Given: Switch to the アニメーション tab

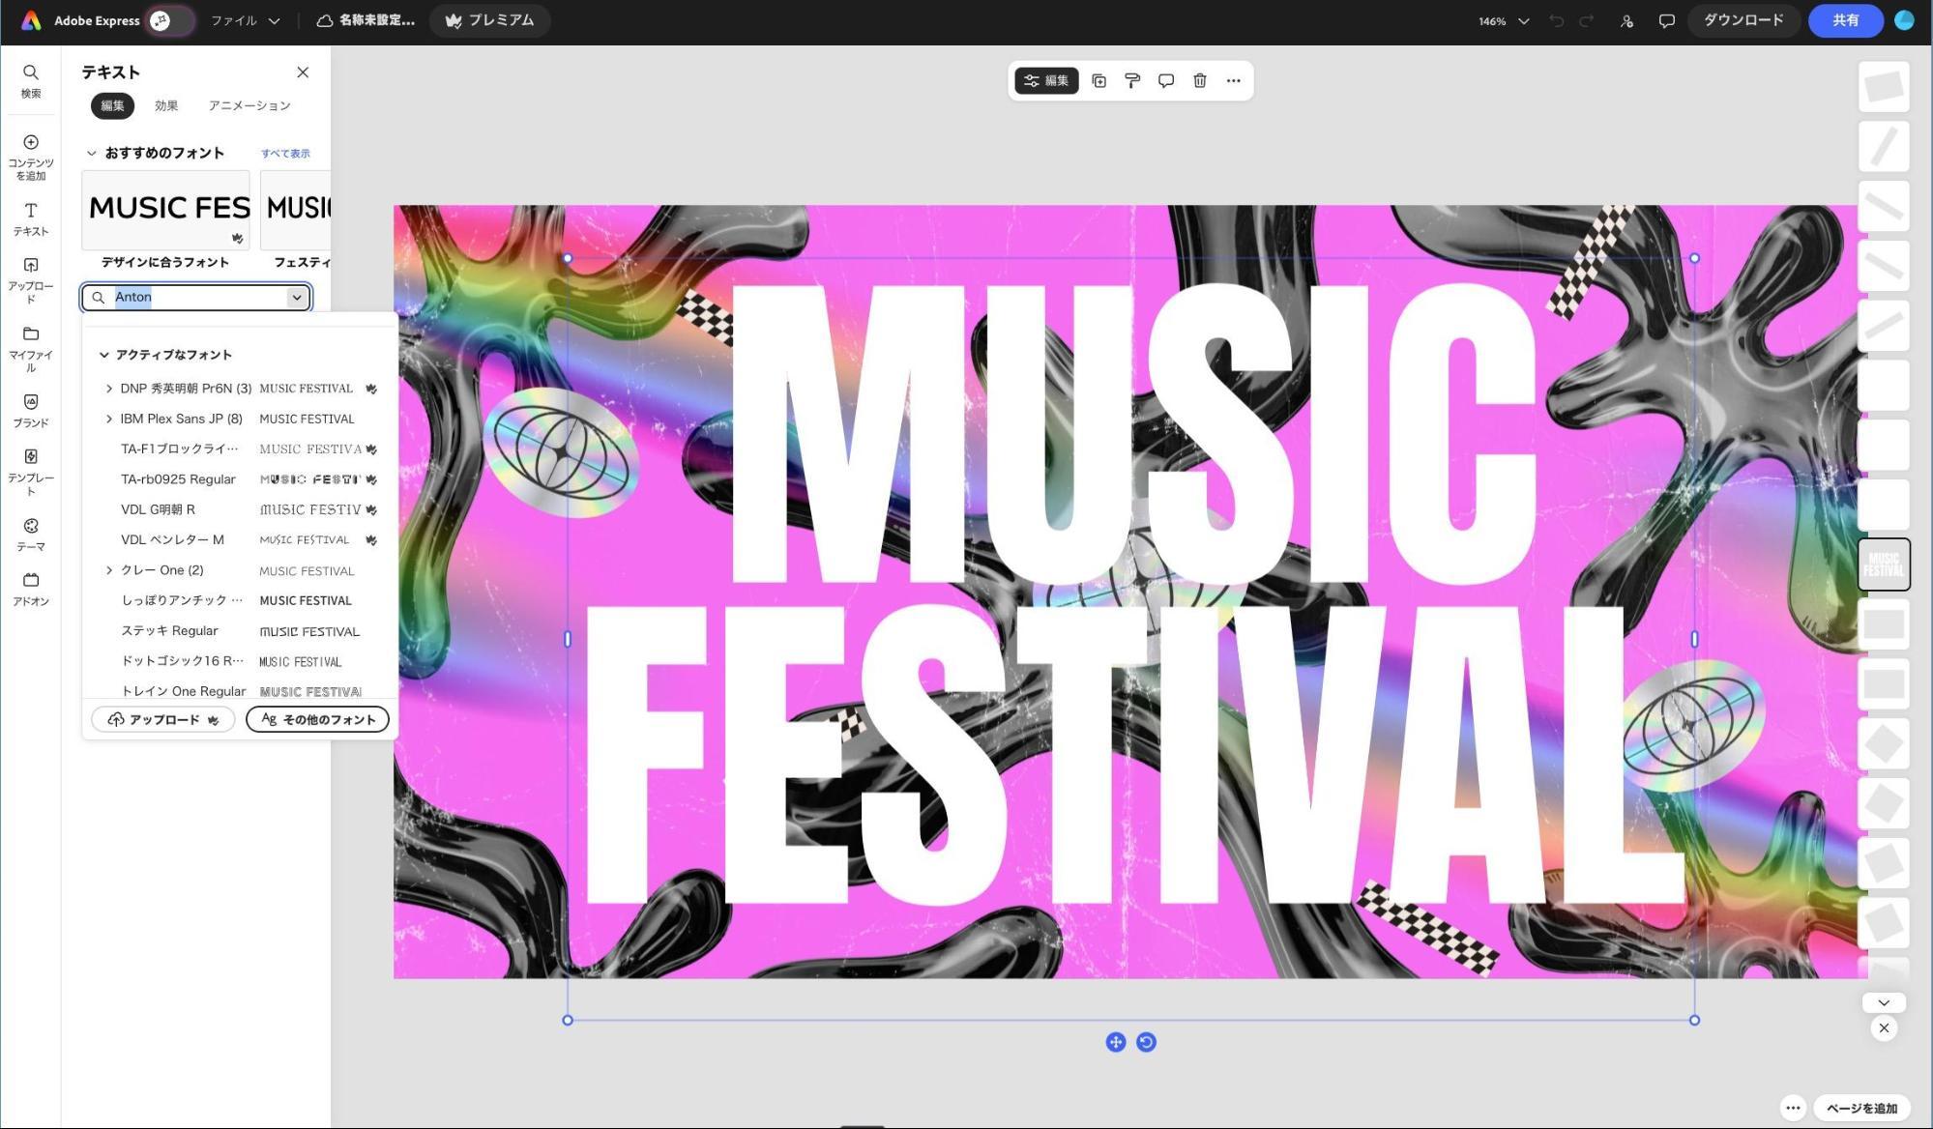Looking at the screenshot, I should (249, 105).
